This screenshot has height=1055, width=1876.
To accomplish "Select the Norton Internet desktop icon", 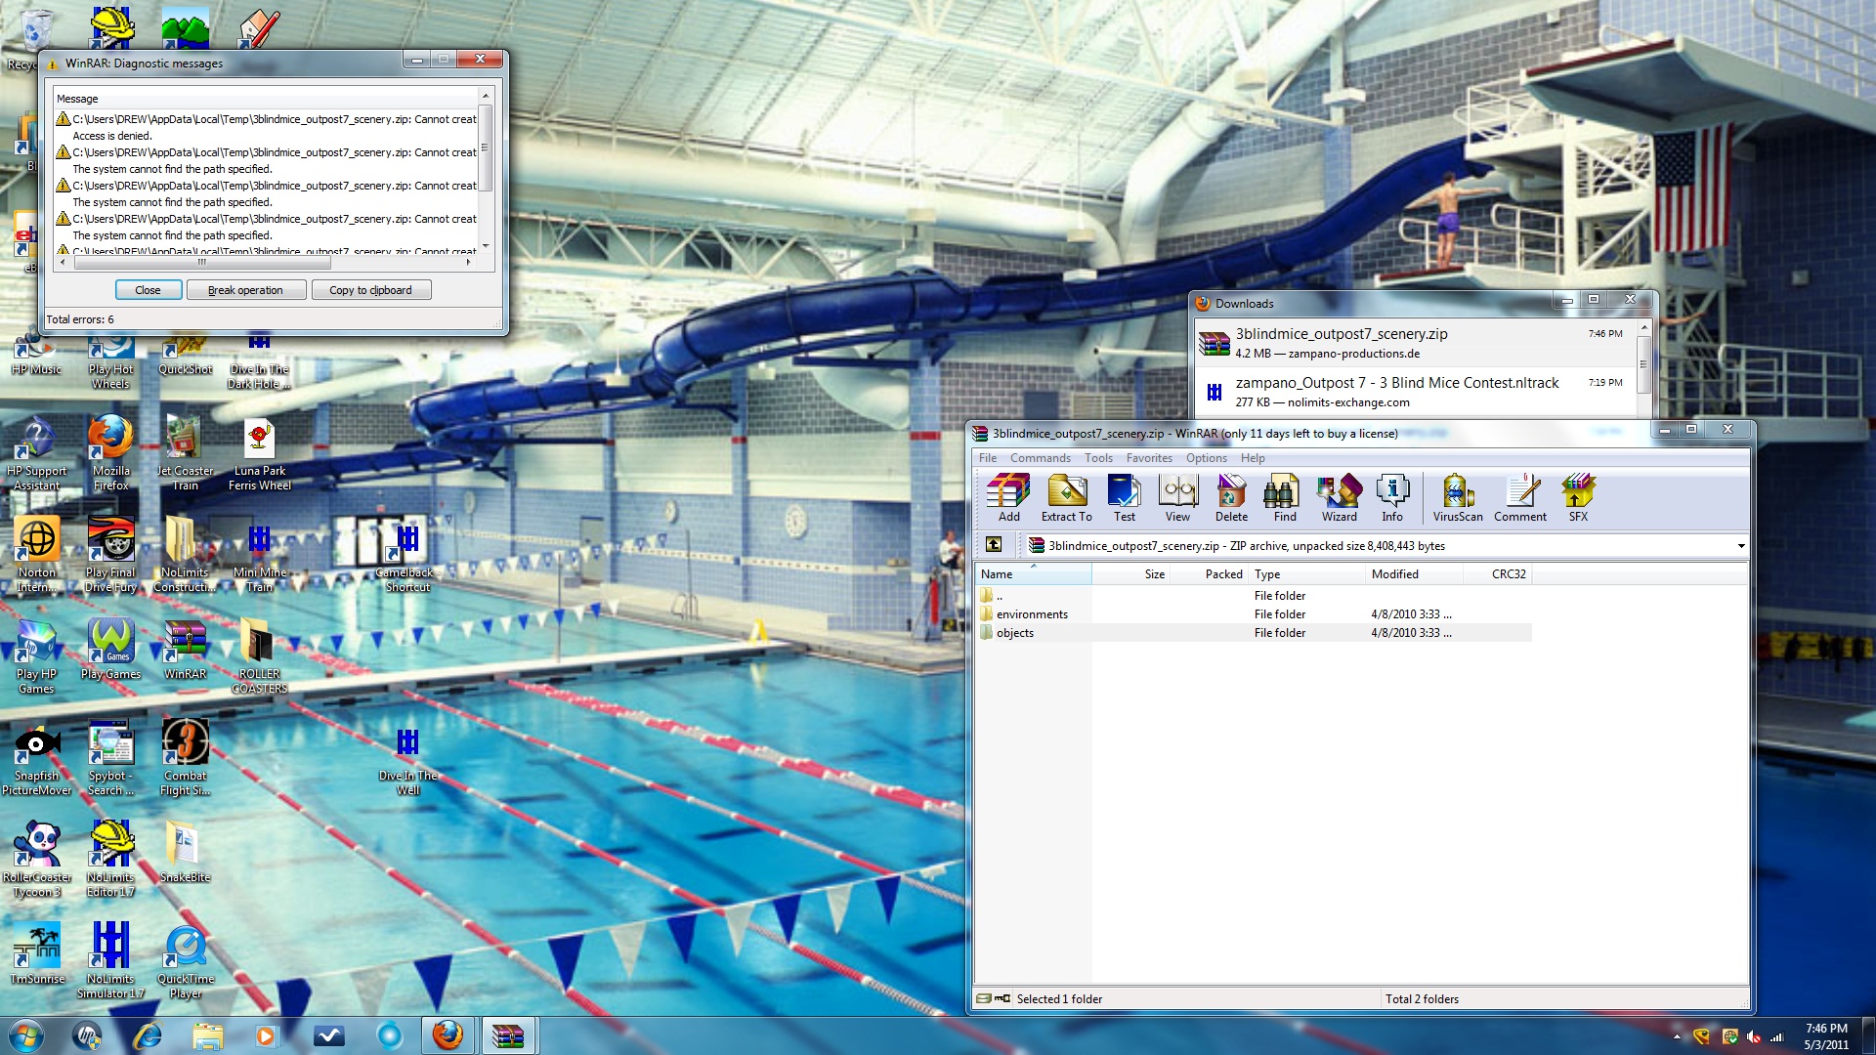I will (36, 554).
